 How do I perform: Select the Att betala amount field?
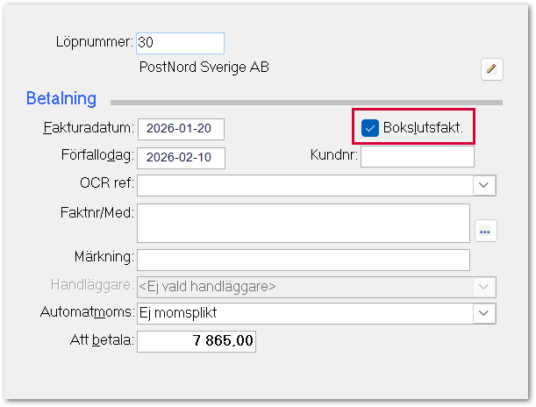coord(197,341)
